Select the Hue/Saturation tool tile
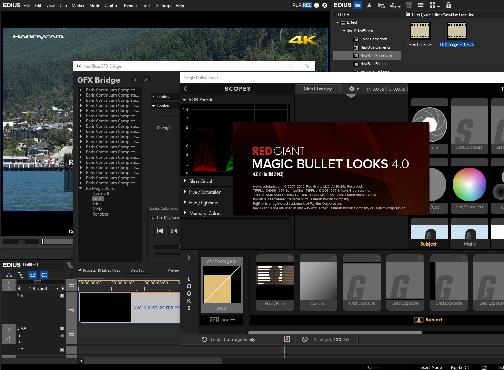 470,186
